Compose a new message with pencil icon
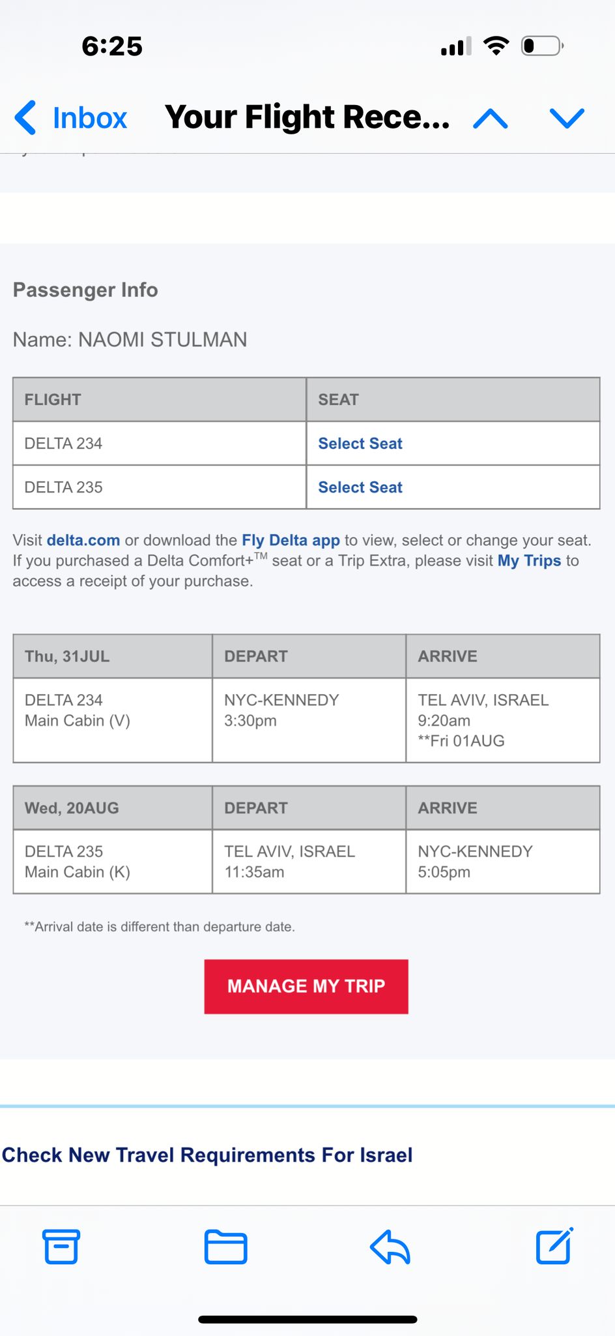Image resolution: width=615 pixels, height=1336 pixels. [554, 1246]
